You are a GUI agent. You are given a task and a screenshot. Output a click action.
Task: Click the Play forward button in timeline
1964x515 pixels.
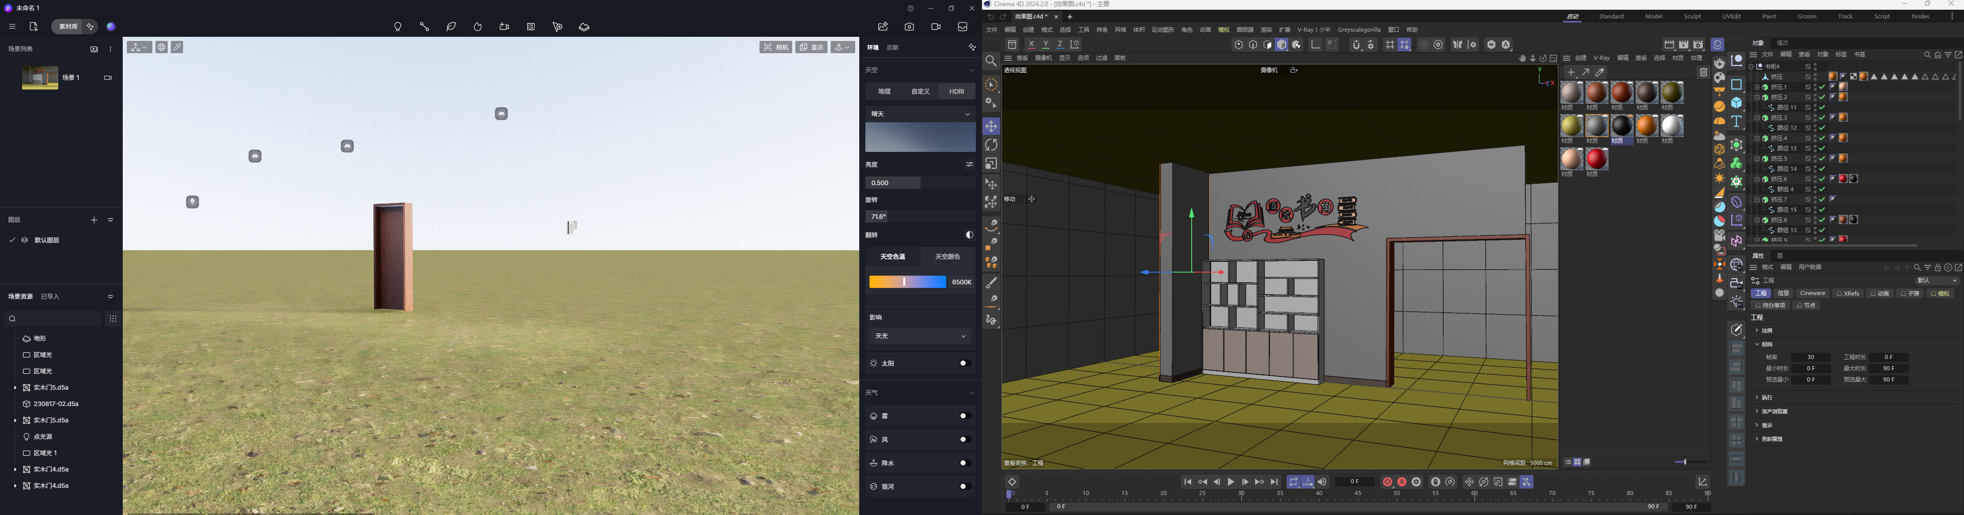pyautogui.click(x=1231, y=482)
